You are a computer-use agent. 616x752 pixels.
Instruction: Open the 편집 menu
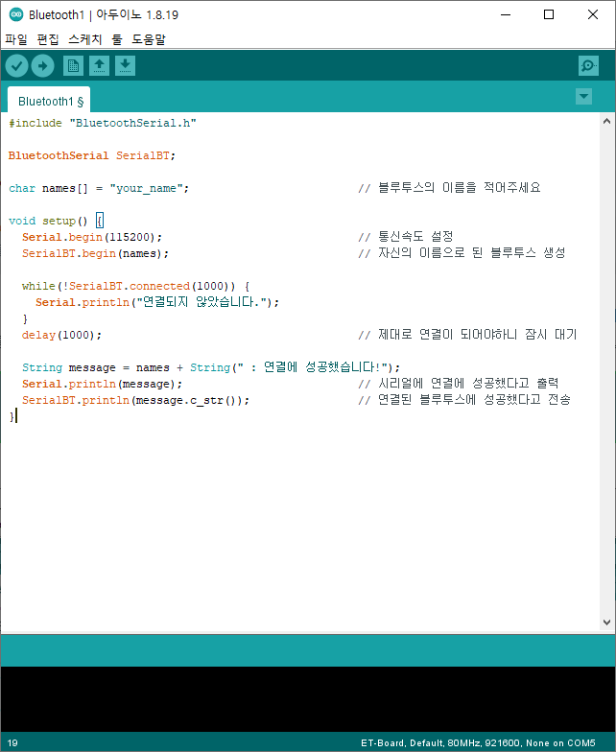(48, 39)
